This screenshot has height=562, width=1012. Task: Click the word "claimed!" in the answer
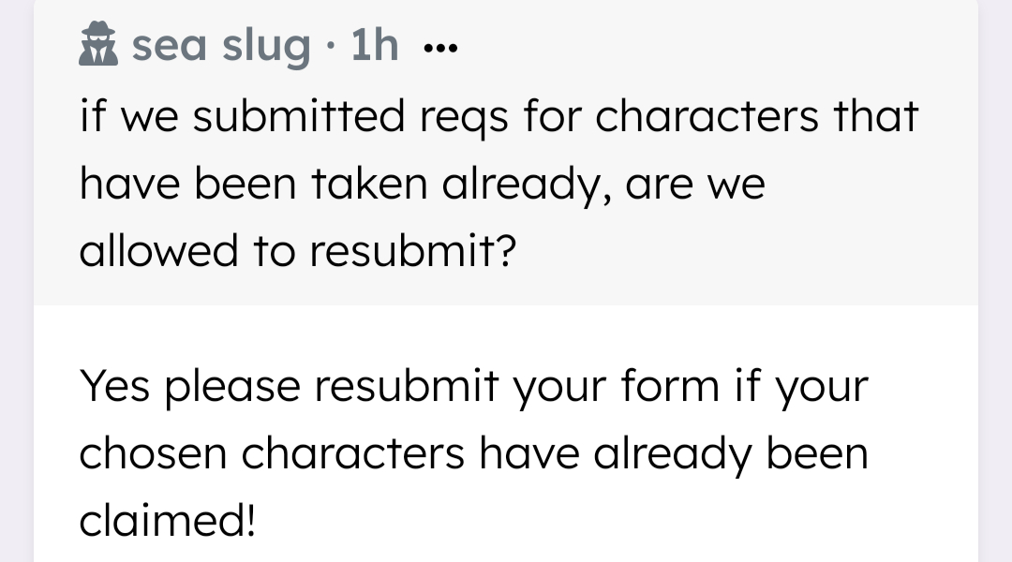(167, 521)
